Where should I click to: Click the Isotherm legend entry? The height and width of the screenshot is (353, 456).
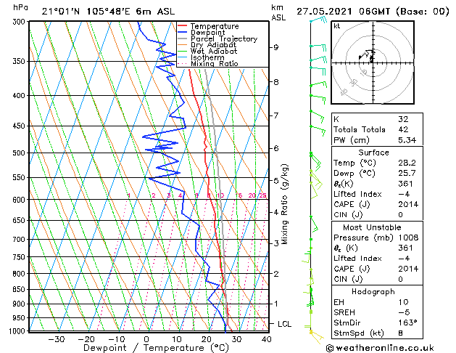pos(201,57)
